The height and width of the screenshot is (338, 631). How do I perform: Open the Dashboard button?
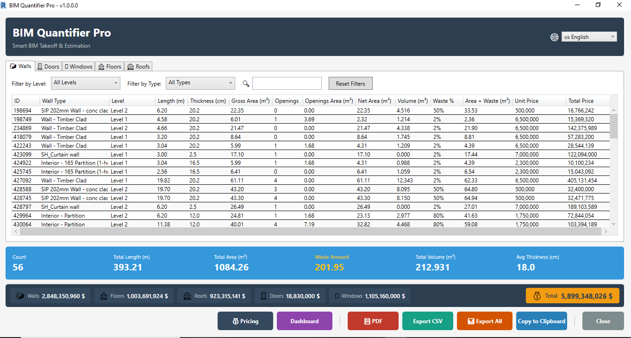pos(305,321)
